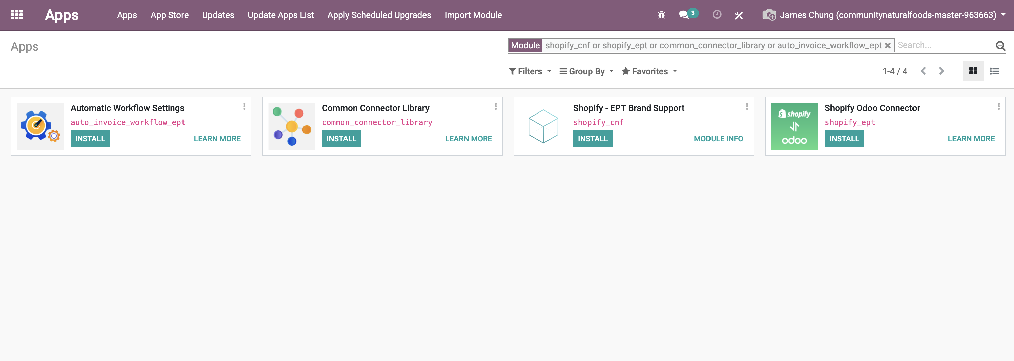This screenshot has width=1014, height=361.
Task: Click the Shopify Odoo Connector title
Action: point(872,108)
